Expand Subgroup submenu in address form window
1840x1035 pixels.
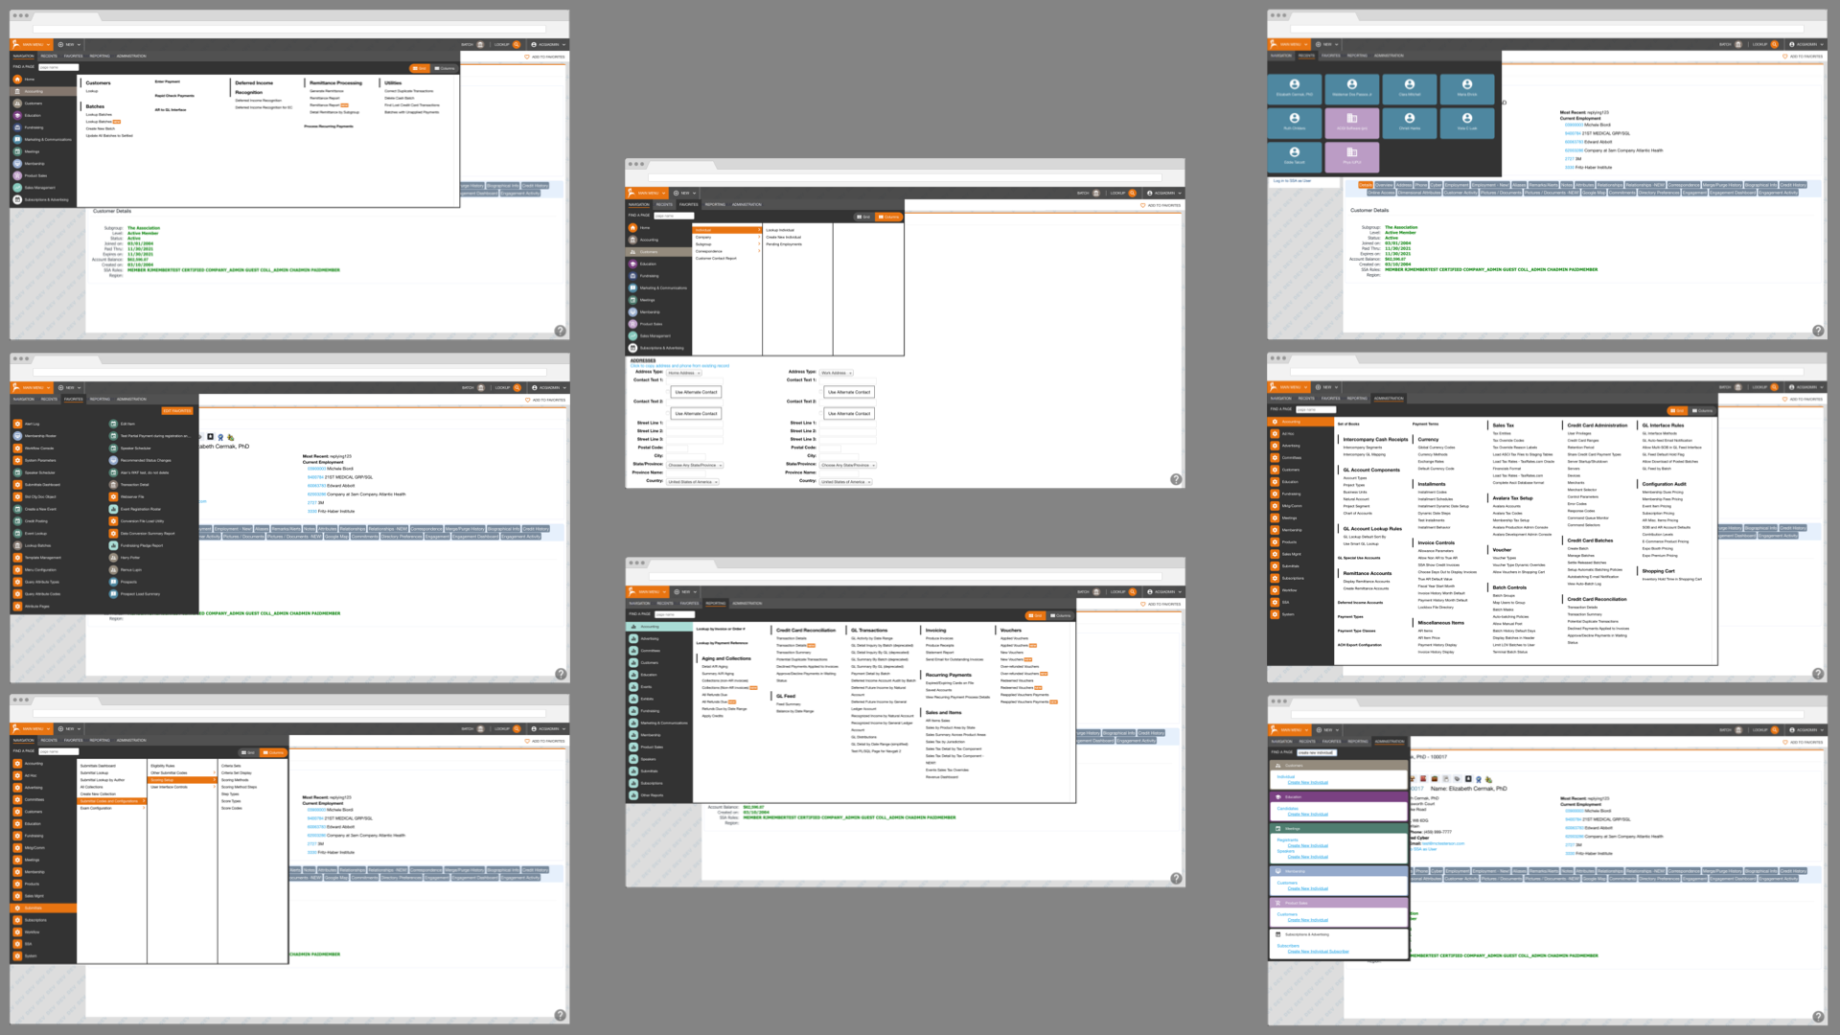(x=726, y=244)
